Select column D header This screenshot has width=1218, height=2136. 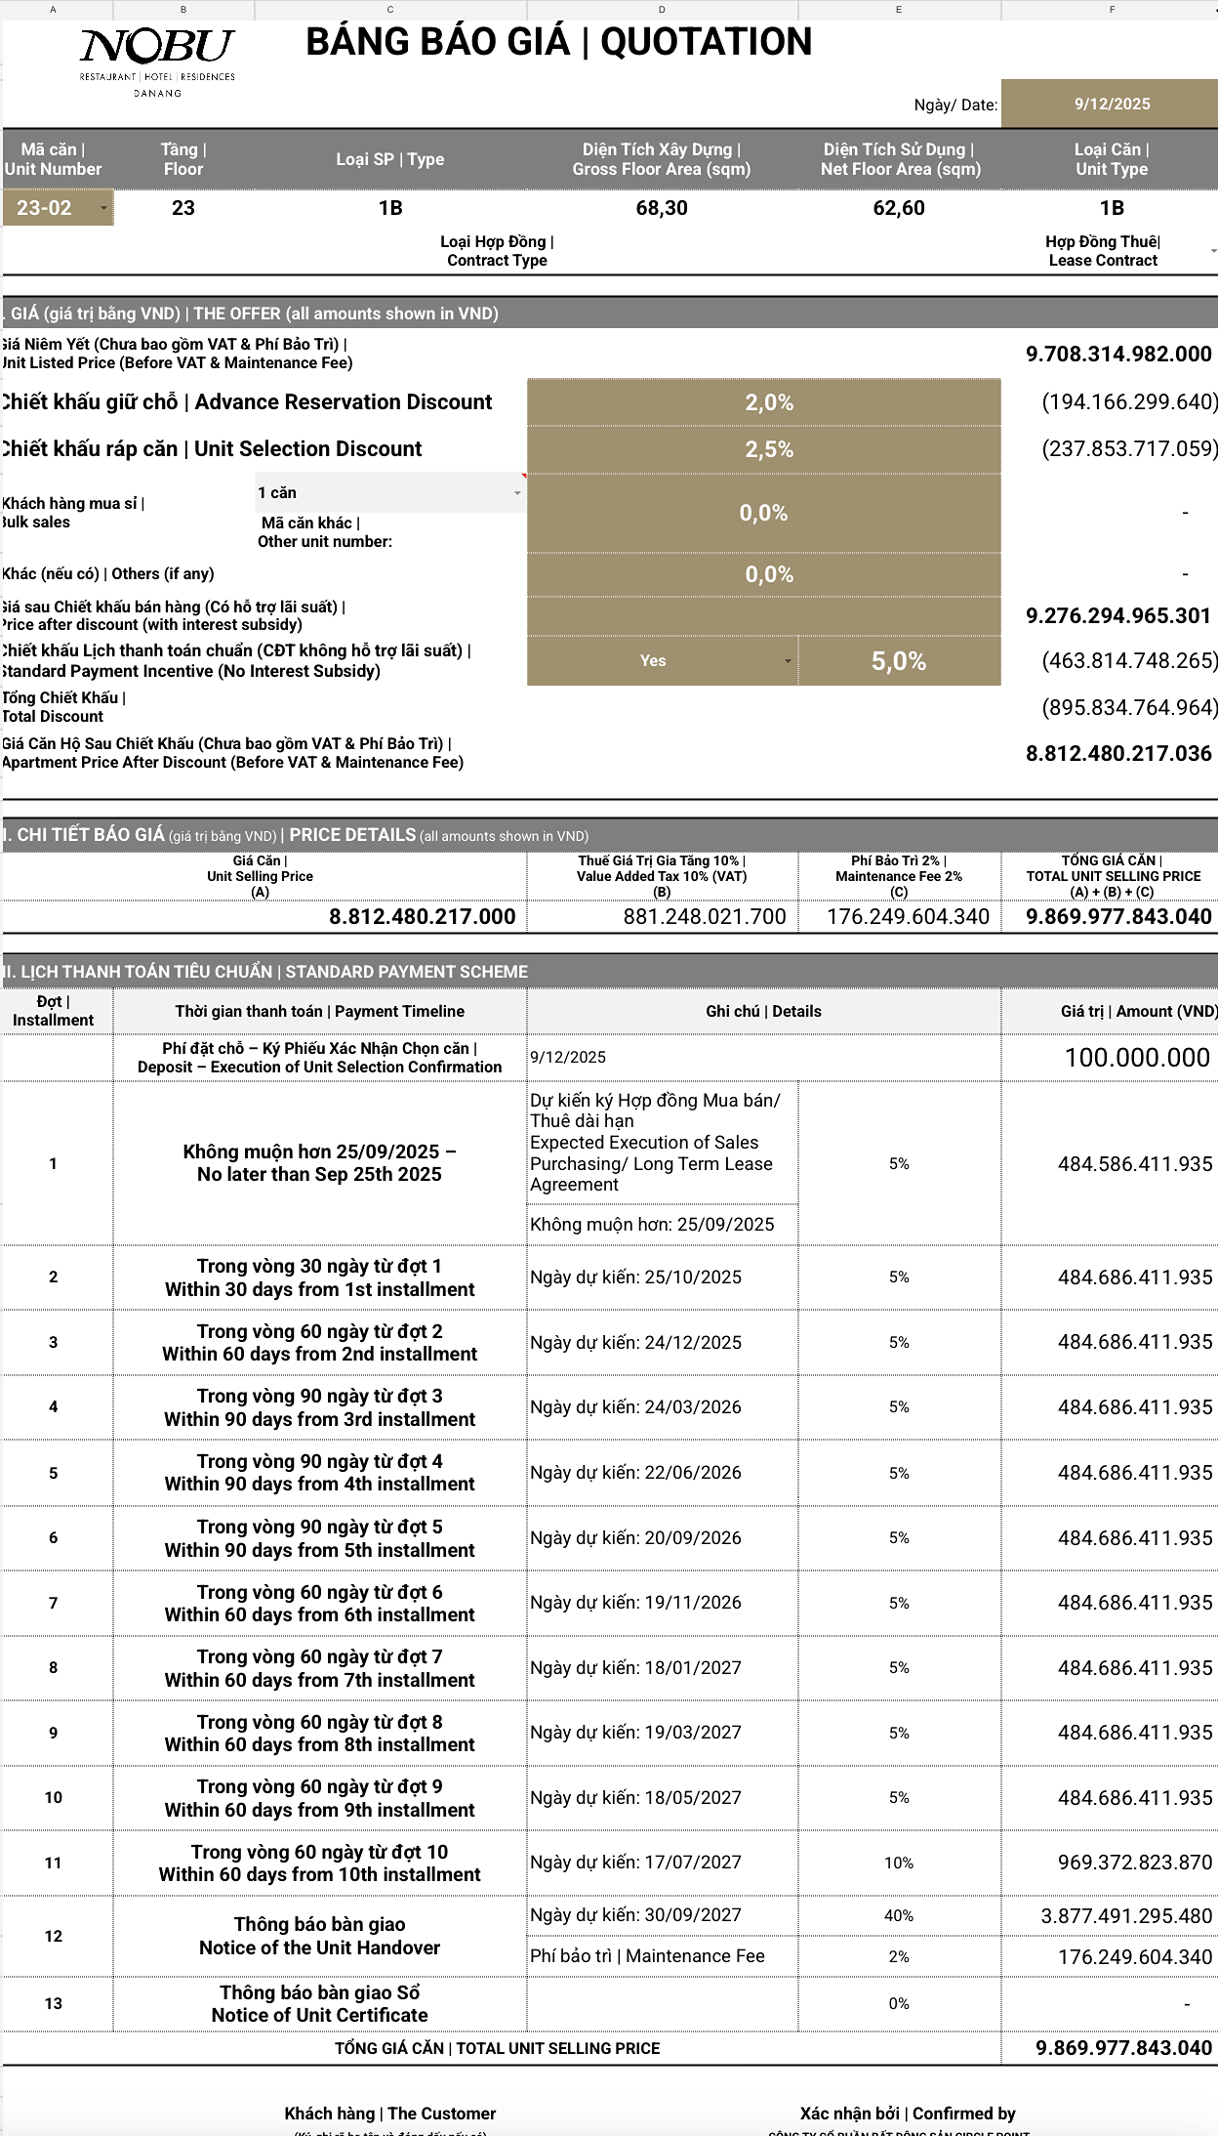tap(662, 10)
